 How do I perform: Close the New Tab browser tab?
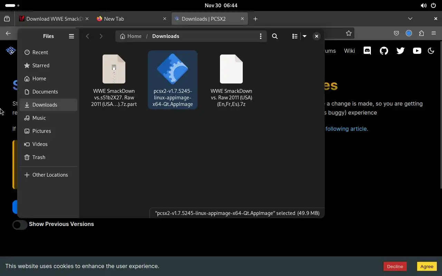[x=165, y=19]
